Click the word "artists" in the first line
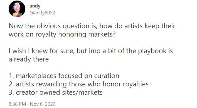The height and width of the screenshot is (108, 197). (x=134, y=26)
